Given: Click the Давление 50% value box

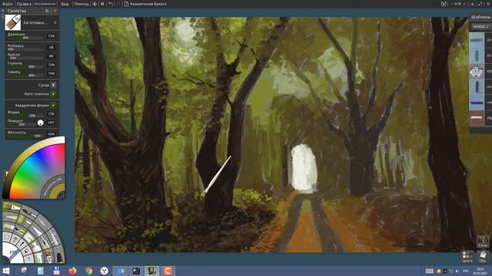Looking at the screenshot, I should click(52, 36).
